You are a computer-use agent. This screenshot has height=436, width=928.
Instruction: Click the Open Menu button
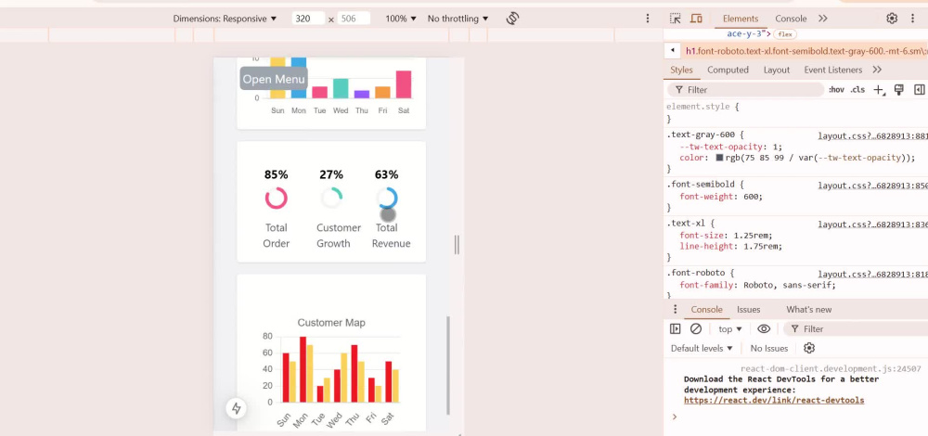(274, 79)
